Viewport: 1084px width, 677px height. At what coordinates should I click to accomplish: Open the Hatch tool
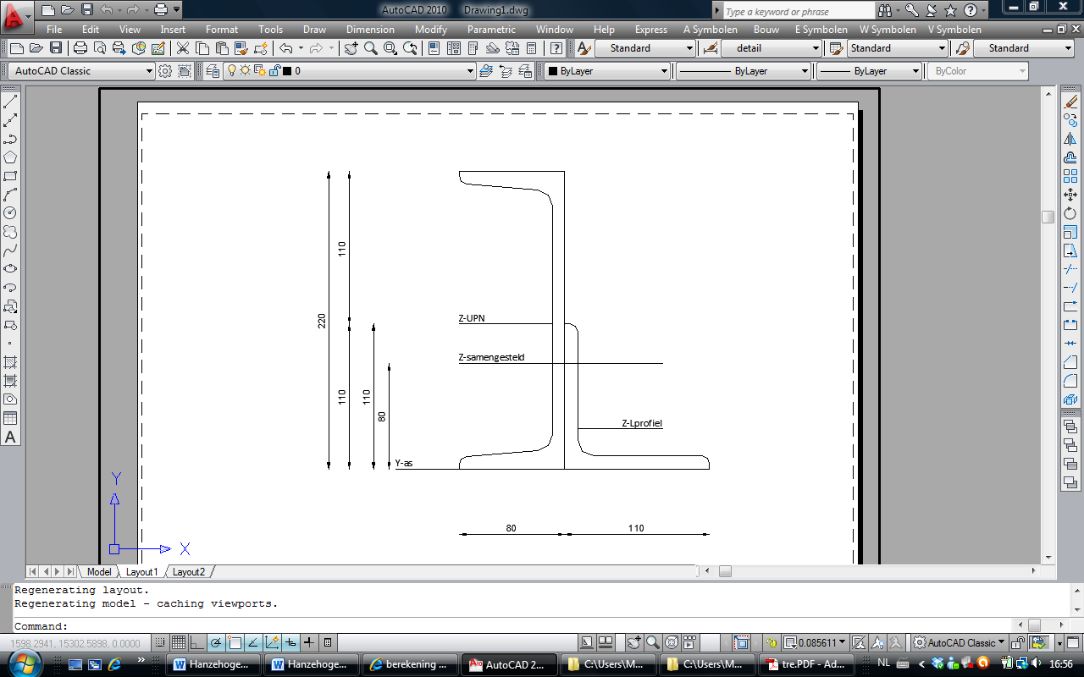(10, 362)
